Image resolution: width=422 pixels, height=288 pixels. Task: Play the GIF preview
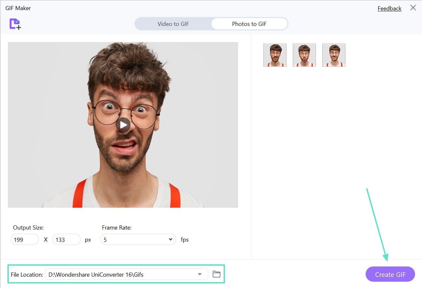coord(123,125)
